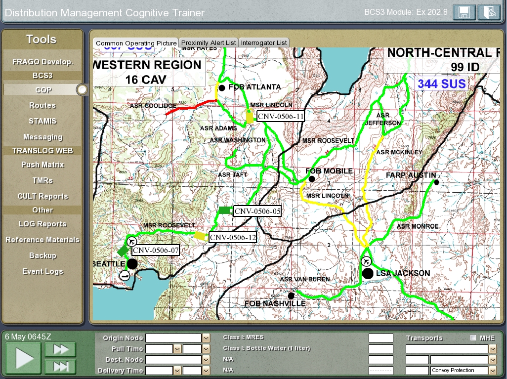Click the Class I: MRES quantity field
Screen dimensions: 507x379
(380, 338)
